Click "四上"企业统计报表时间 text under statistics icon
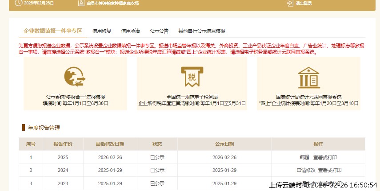The image size is (380, 191). click(309, 103)
